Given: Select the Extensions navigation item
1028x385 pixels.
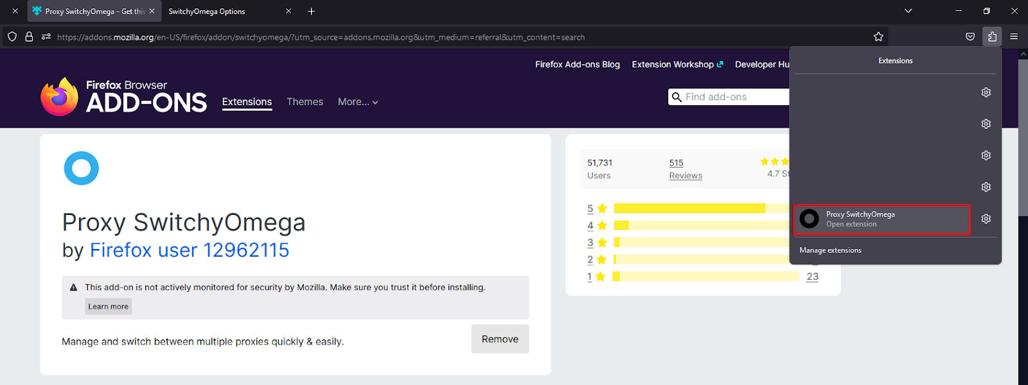Looking at the screenshot, I should click(247, 102).
